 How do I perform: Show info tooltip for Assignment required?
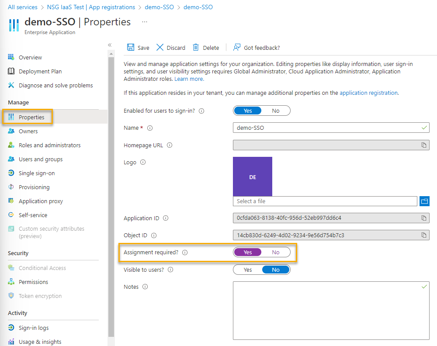[x=185, y=253]
